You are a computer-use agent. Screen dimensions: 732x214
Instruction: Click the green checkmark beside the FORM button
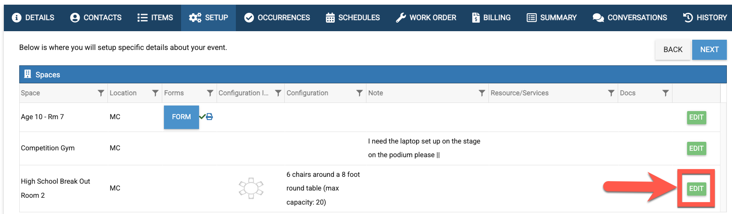point(202,117)
